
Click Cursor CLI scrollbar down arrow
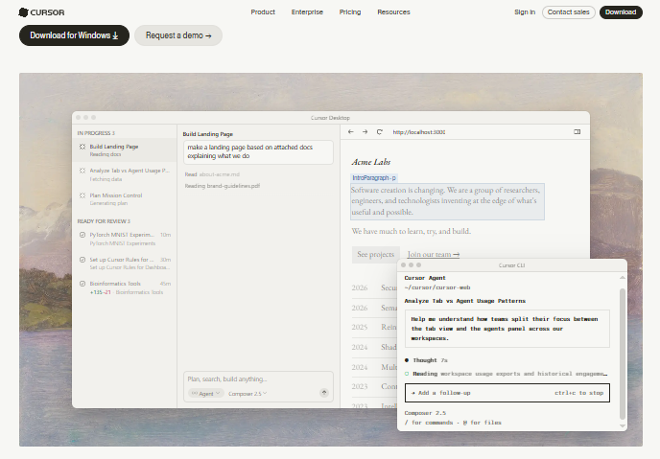(623, 425)
